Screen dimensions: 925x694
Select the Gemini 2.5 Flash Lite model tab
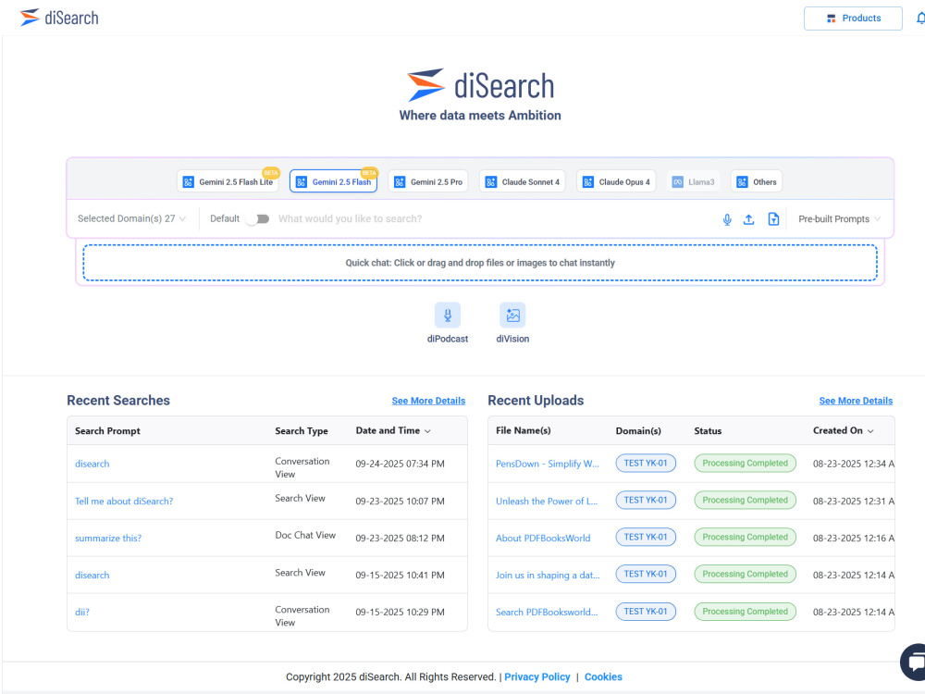[x=228, y=181]
